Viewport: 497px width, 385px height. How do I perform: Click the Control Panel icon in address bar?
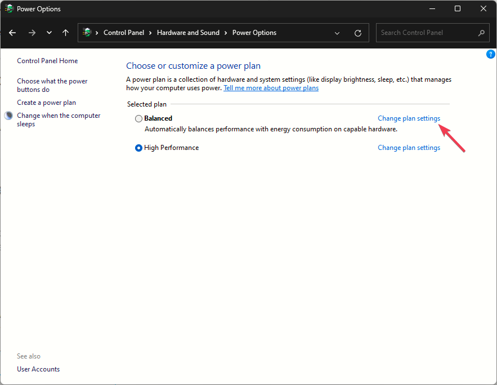tap(87, 33)
